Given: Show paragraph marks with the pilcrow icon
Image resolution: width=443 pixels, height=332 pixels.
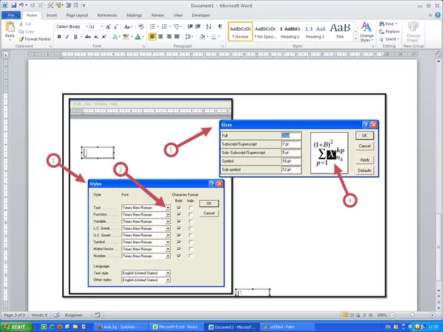Looking at the screenshot, I should [x=220, y=27].
